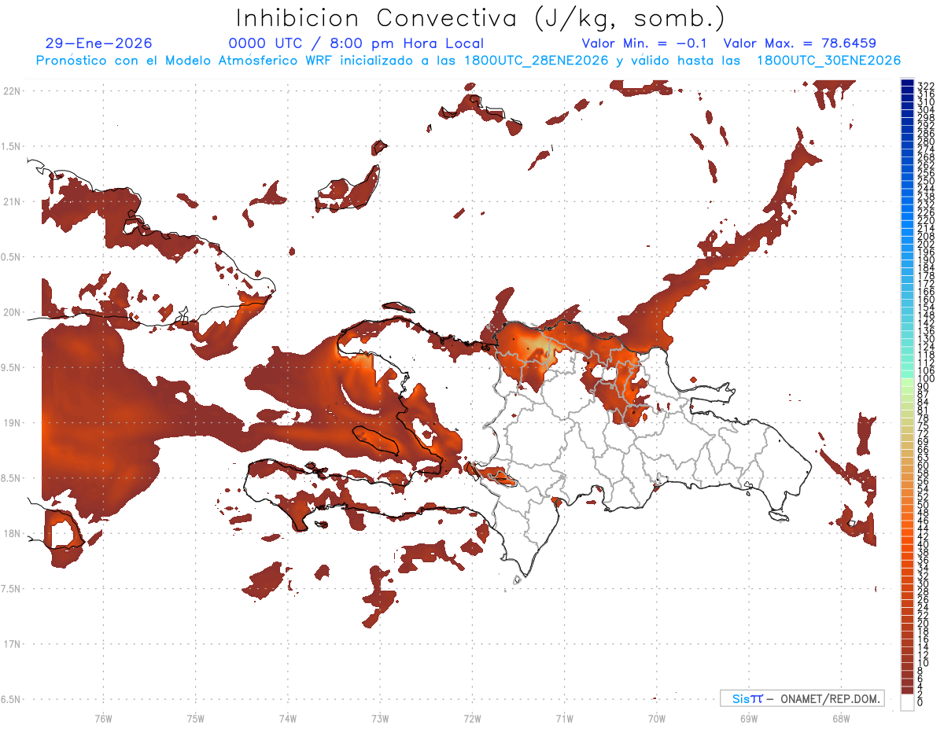Screen dimensions: 944x729
Task: Click the dark navy 322 color bar swatch
Action: pos(907,83)
